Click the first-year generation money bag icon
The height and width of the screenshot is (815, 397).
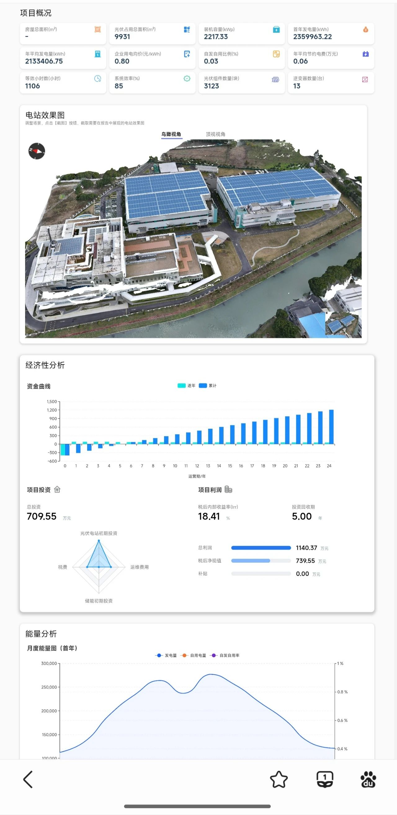click(365, 30)
